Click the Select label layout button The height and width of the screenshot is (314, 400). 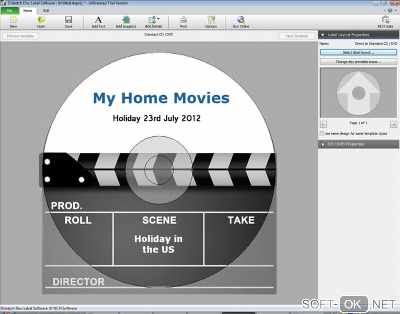click(x=358, y=52)
